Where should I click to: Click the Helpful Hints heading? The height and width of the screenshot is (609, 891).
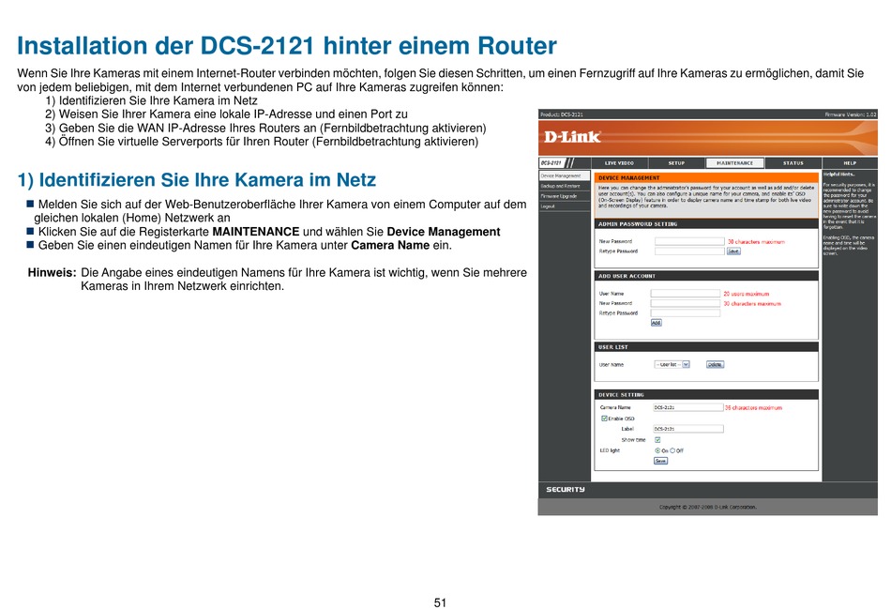tap(838, 174)
